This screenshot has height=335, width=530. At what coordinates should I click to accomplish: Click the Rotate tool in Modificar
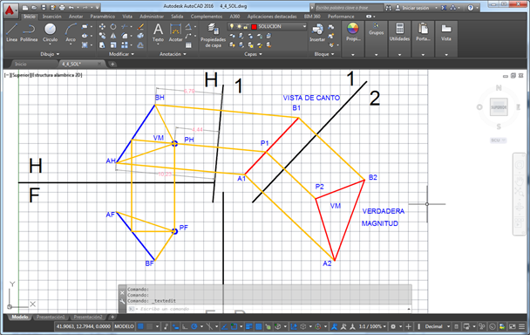tap(113, 26)
